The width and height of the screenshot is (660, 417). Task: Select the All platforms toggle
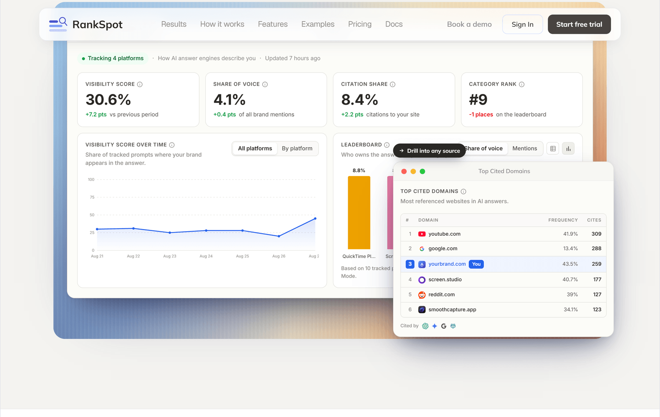(255, 149)
